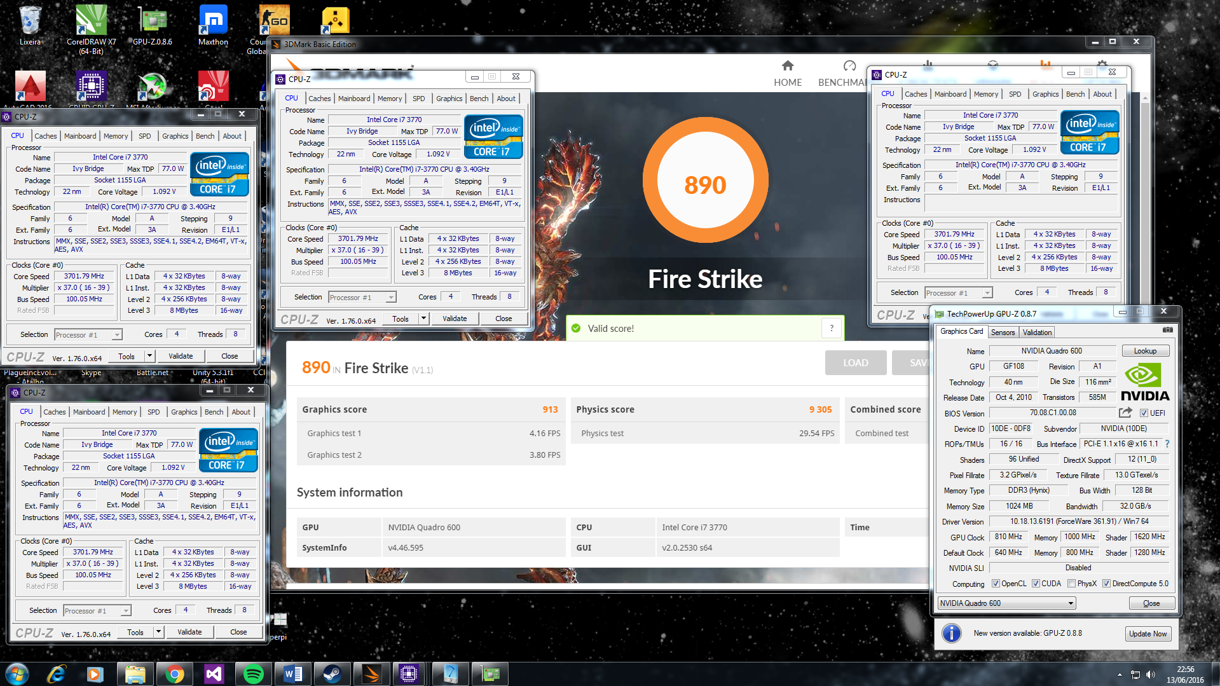Open Processor #1 dropdown in middle CPU-Z window

(362, 298)
